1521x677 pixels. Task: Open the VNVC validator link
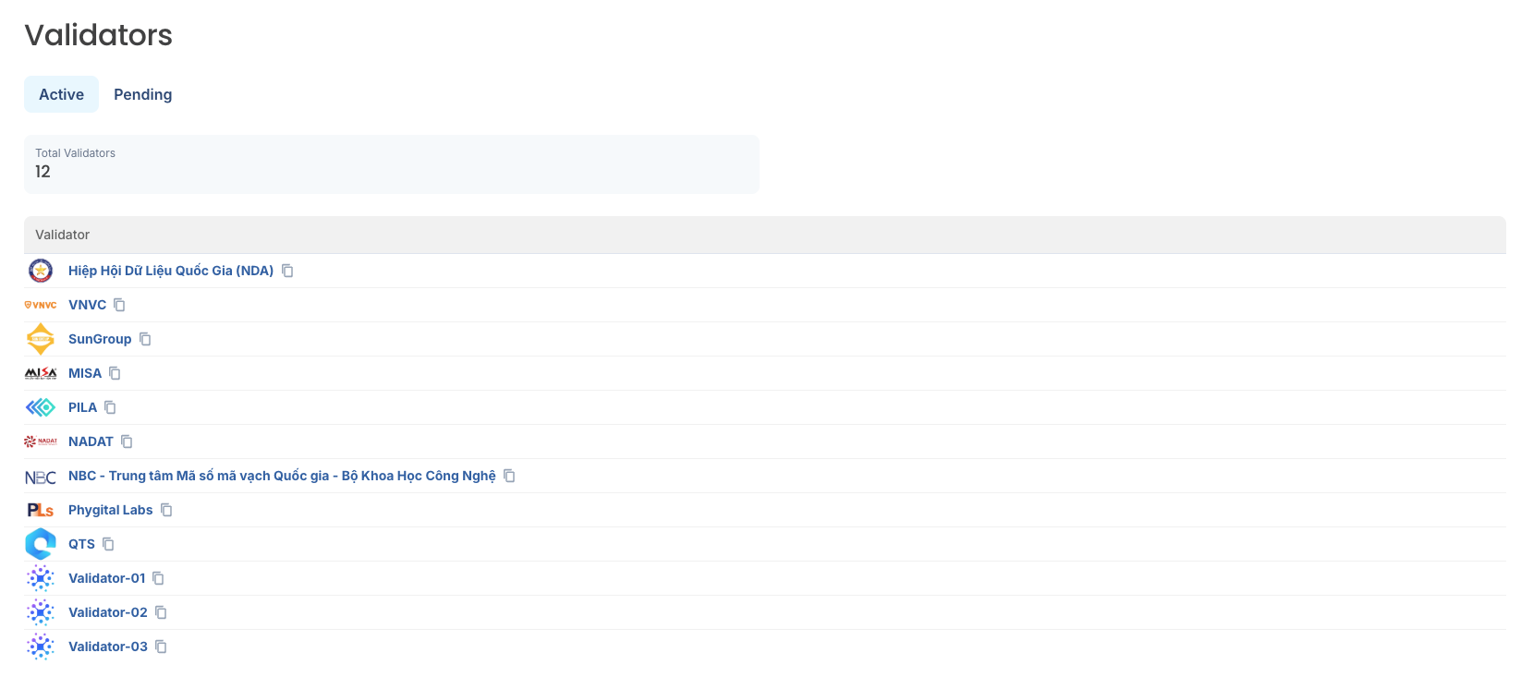point(87,305)
